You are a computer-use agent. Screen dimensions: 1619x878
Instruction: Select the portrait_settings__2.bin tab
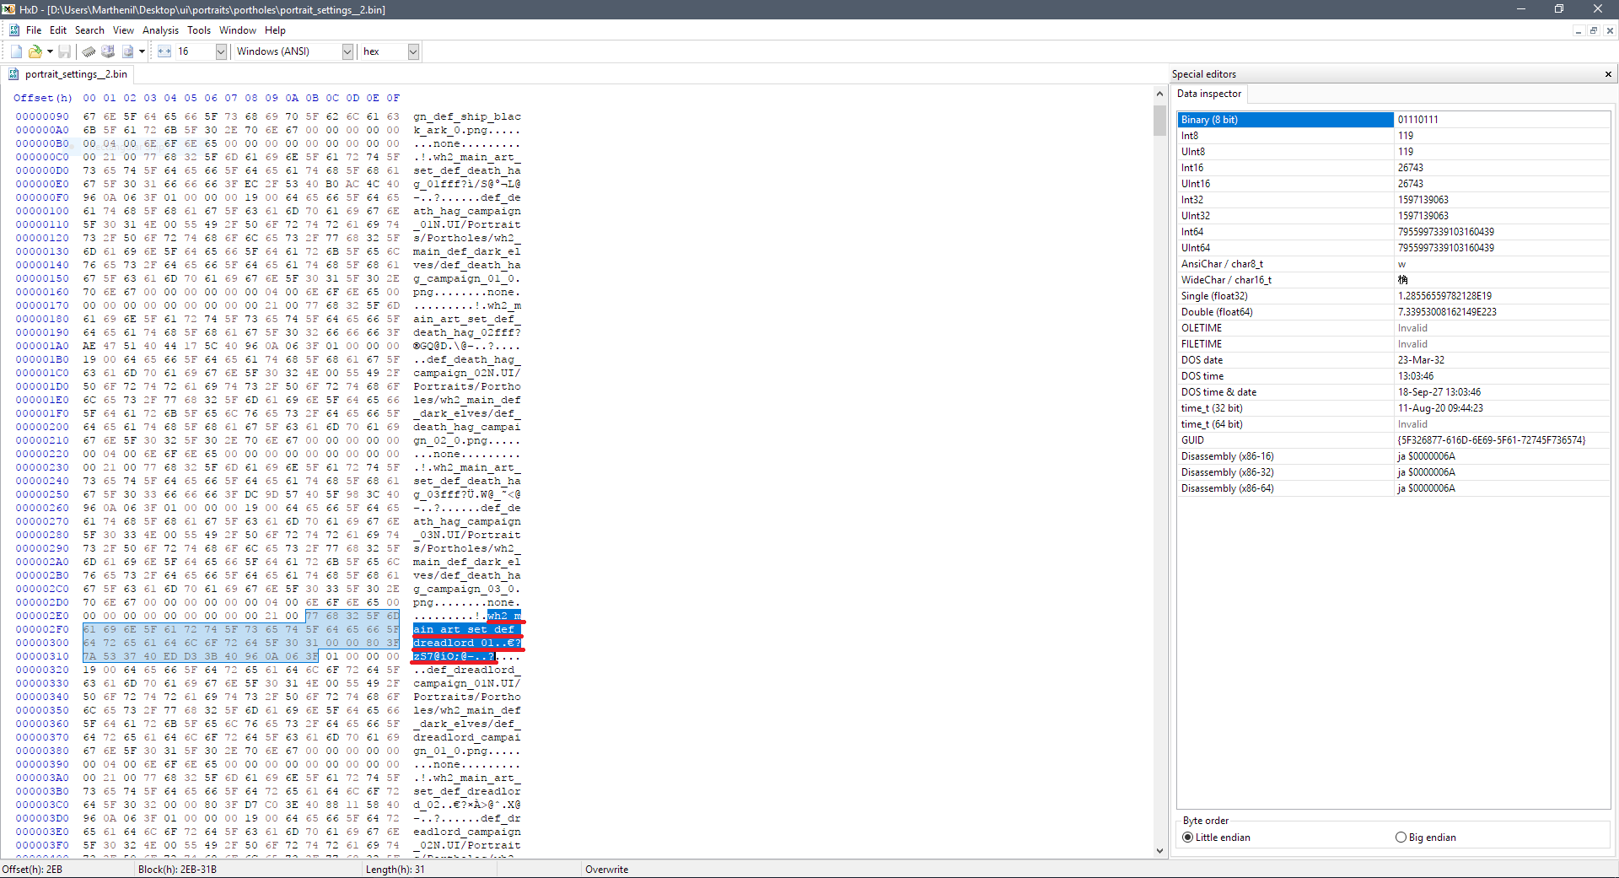[x=67, y=74]
